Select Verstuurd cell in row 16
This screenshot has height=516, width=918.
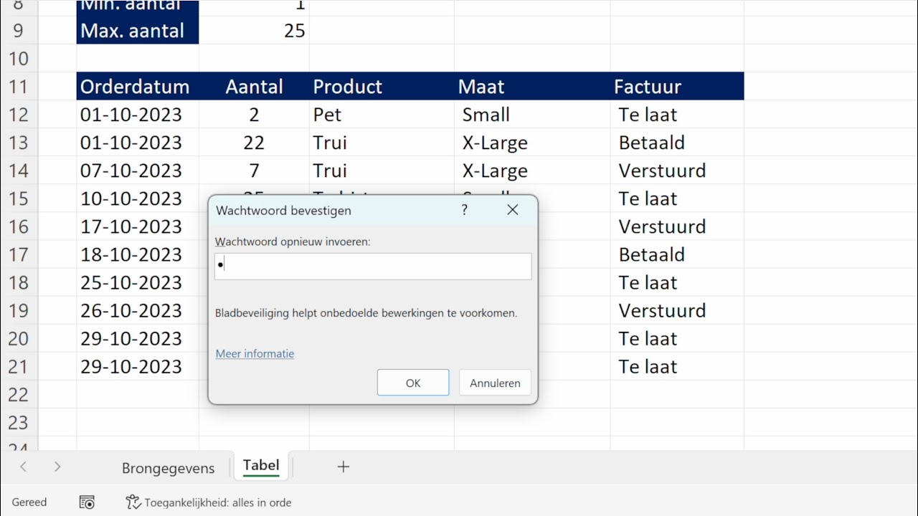(677, 226)
